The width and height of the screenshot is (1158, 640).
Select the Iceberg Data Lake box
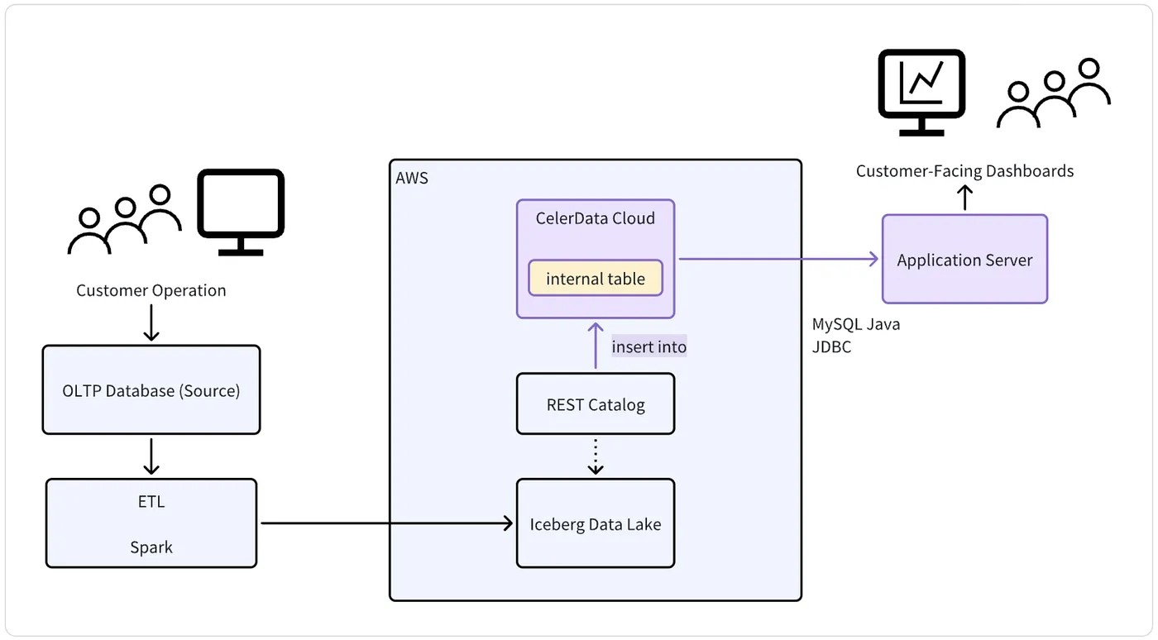596,523
